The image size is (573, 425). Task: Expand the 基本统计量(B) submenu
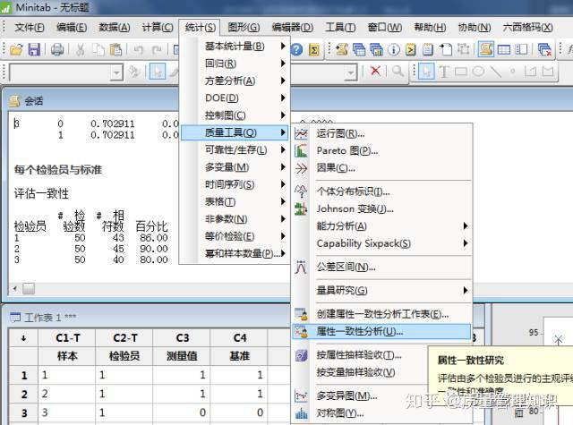pyautogui.click(x=235, y=47)
